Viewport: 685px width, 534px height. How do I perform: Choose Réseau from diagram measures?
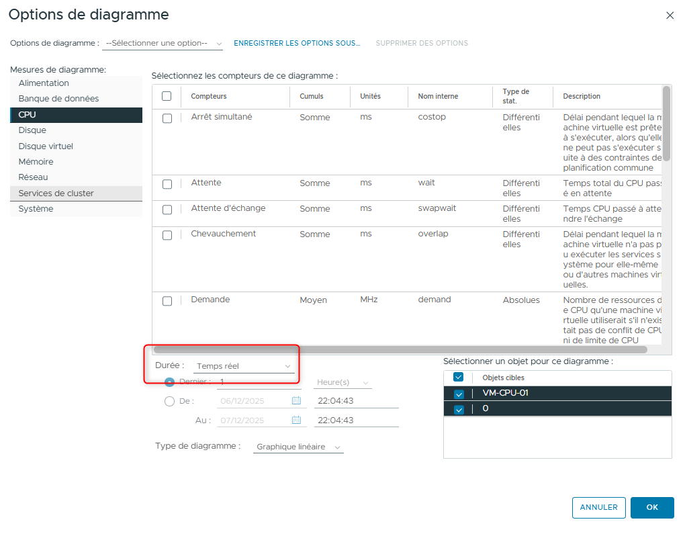click(x=33, y=177)
